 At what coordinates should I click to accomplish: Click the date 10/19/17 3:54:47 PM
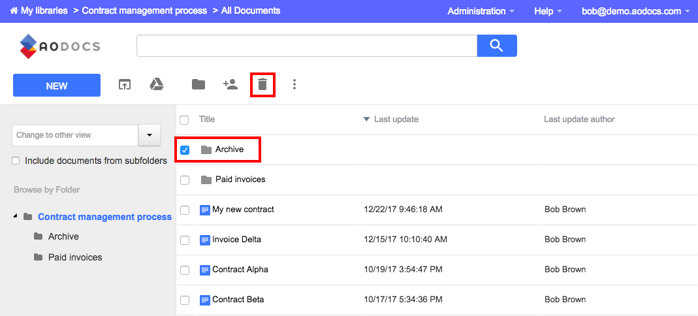click(x=403, y=269)
